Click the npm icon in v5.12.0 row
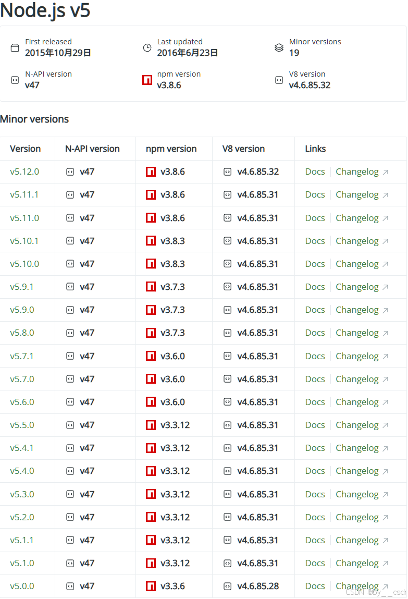 coord(151,172)
